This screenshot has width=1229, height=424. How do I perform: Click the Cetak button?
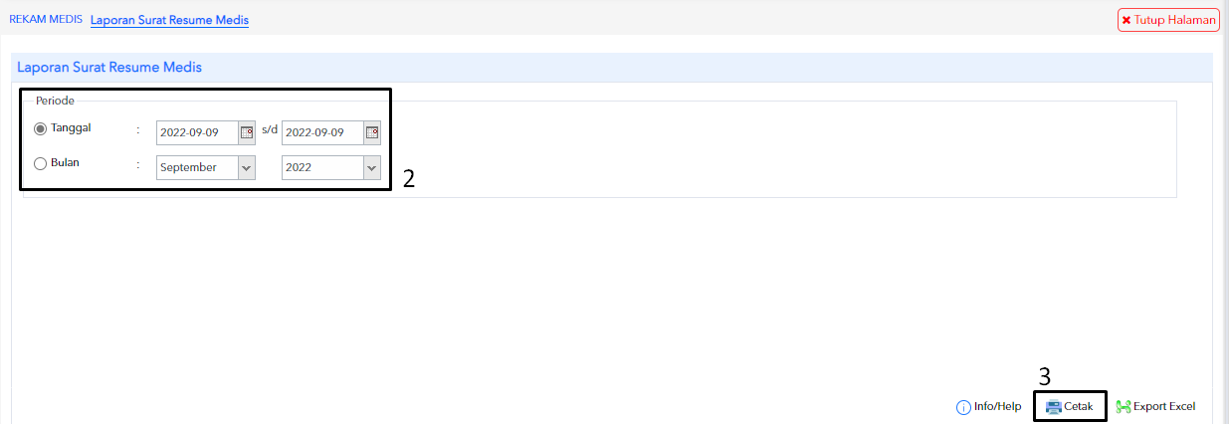pos(1070,407)
